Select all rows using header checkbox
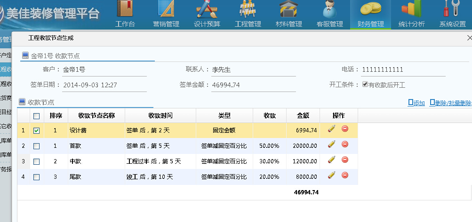 (37, 116)
